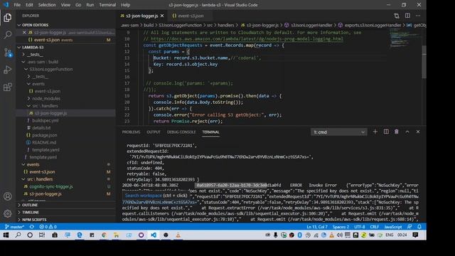Open the Run and Debug view
The image size is (455, 256).
[8, 70]
